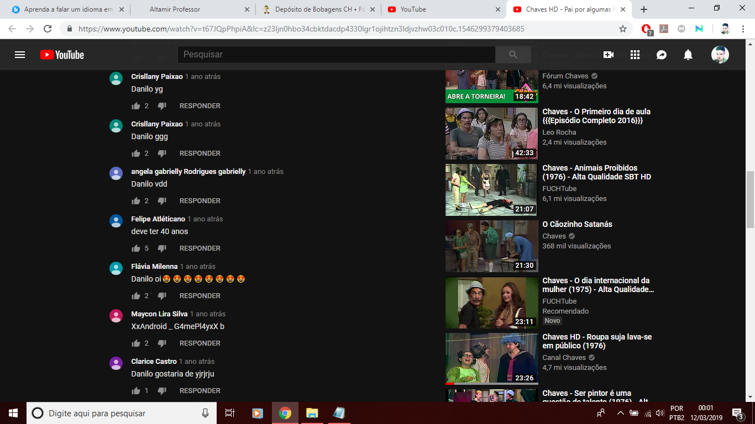
Task: Open the Windows action center notifications
Action: [x=738, y=413]
